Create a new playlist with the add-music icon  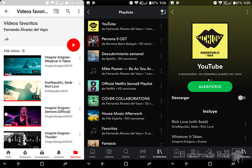point(163,12)
